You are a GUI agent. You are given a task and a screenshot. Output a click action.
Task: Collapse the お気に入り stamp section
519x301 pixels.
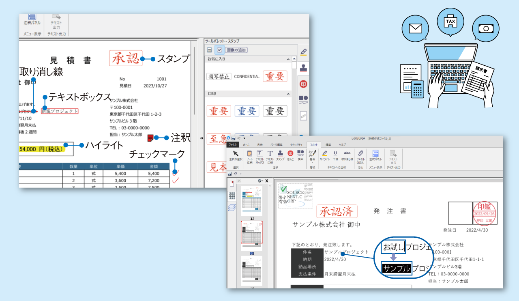pyautogui.click(x=288, y=59)
